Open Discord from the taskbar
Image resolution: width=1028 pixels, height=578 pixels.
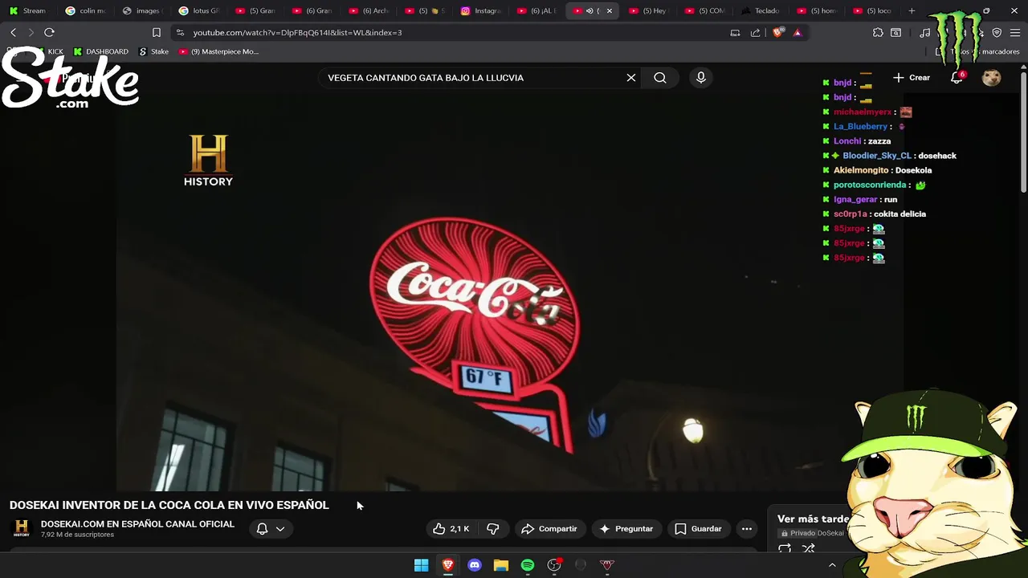(475, 565)
